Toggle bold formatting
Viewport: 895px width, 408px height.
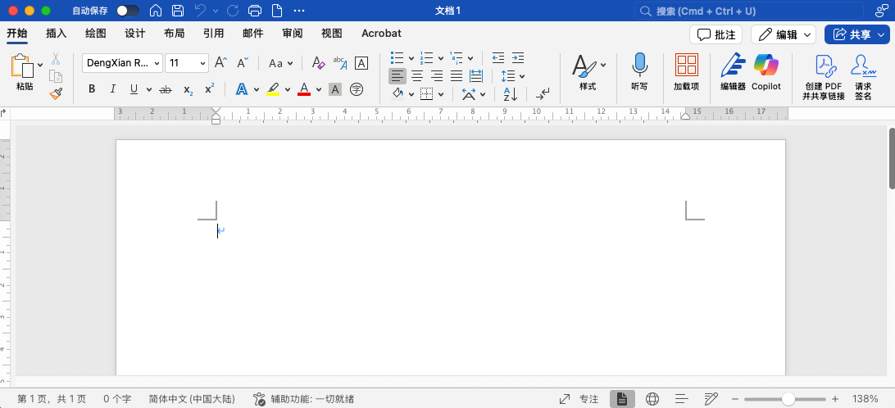pyautogui.click(x=92, y=89)
